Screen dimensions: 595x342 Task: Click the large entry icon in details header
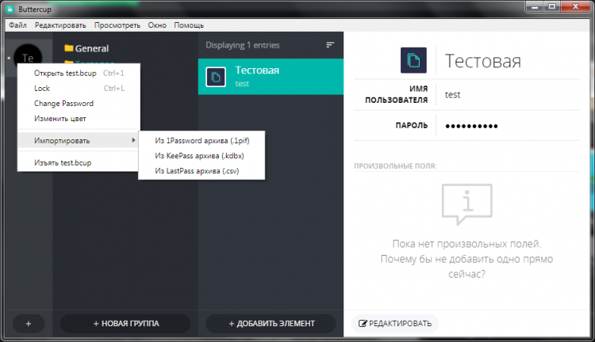(x=413, y=60)
